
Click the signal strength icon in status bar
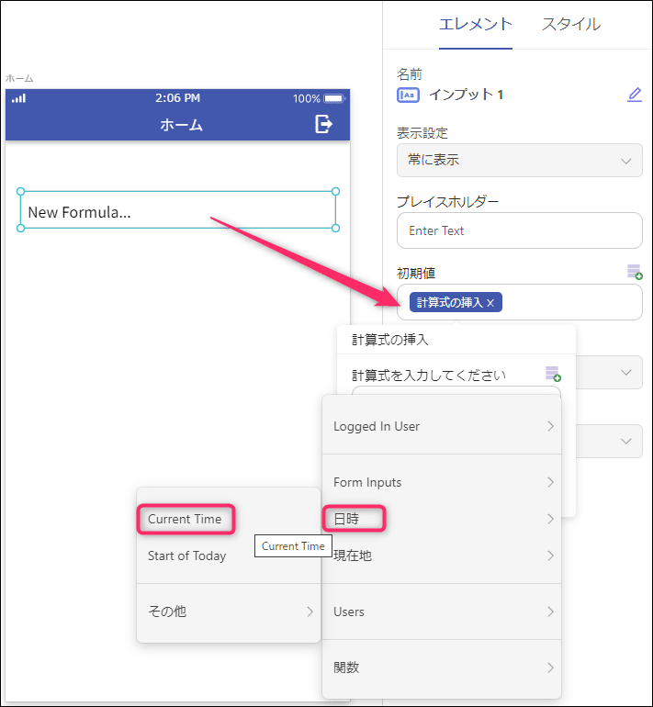(19, 98)
